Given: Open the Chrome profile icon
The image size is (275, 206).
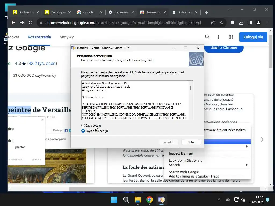Looking at the screenshot, I should (x=258, y=23).
